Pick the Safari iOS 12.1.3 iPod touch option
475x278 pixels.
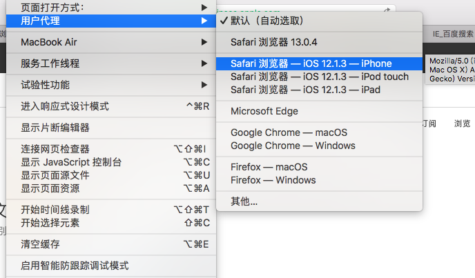tap(319, 77)
